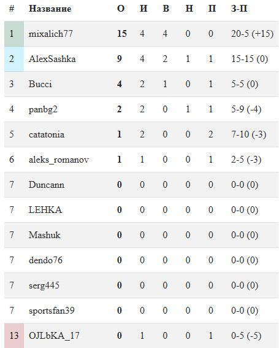This screenshot has width=279, height=348.
Task: Click panbg2 in the standings
Action: 43,109
